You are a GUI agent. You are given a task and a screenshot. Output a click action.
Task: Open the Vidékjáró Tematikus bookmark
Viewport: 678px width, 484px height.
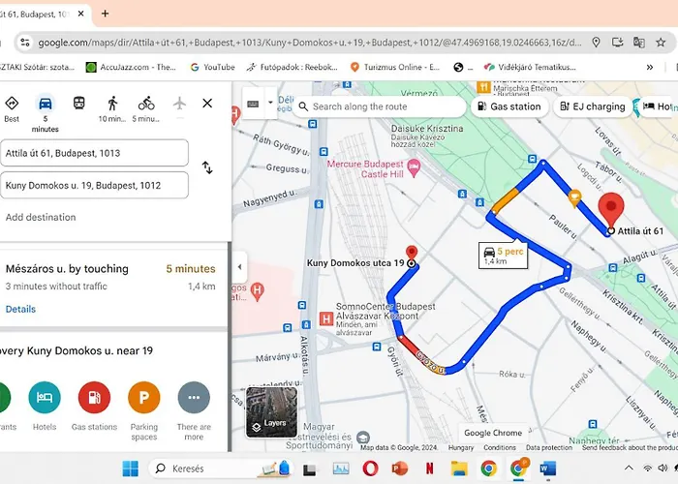tap(530, 67)
